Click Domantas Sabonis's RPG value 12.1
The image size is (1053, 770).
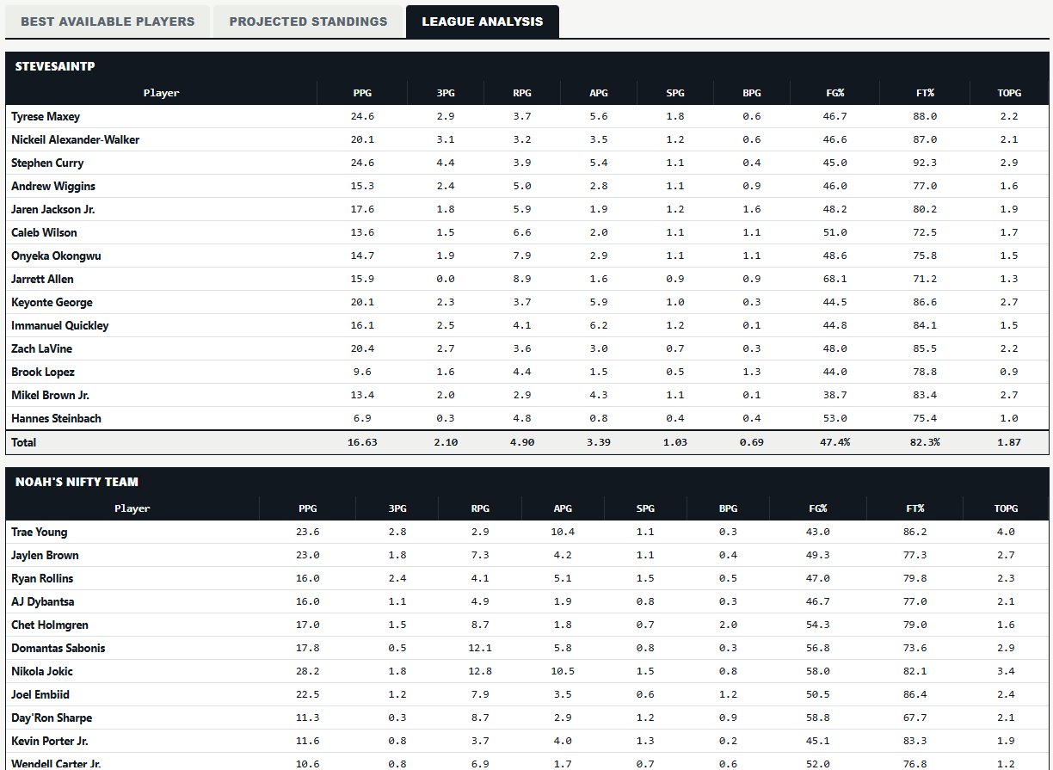480,648
